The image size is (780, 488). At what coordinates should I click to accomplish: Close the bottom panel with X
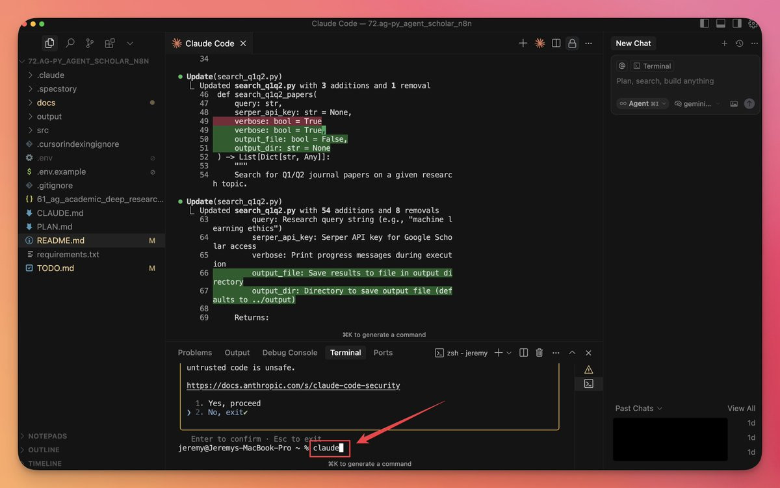[588, 353]
